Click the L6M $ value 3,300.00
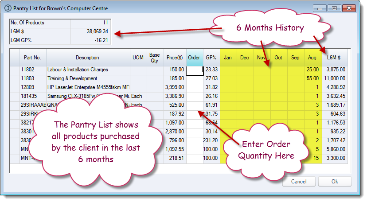367x202 pixels. click(336, 158)
